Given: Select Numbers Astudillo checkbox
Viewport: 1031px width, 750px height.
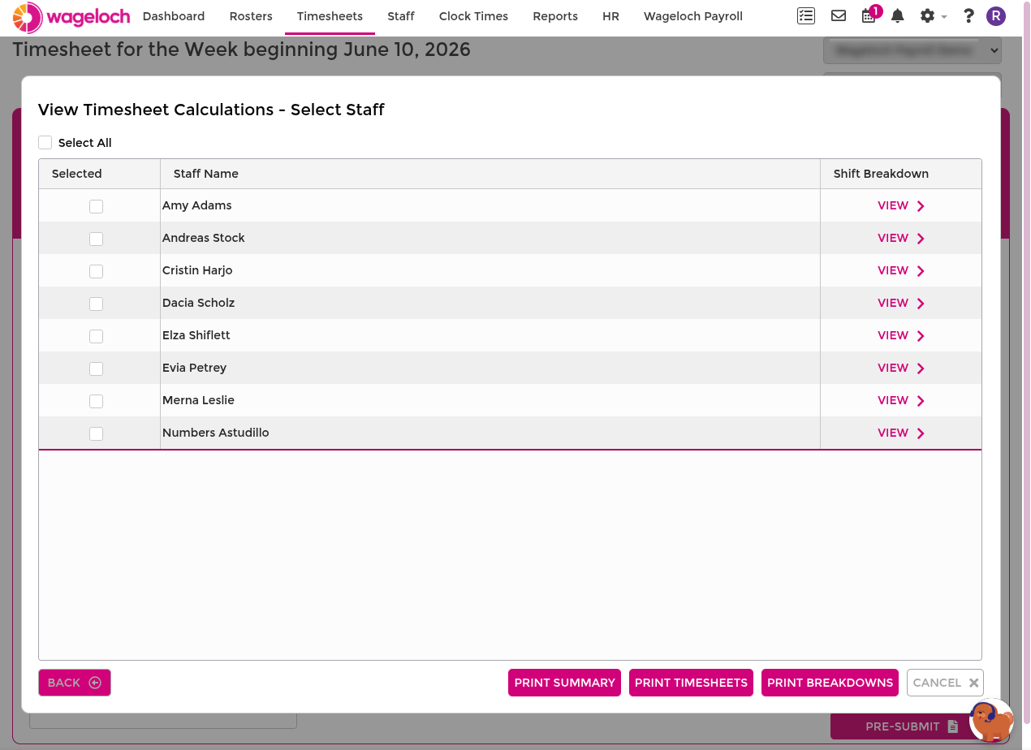Looking at the screenshot, I should [x=96, y=433].
